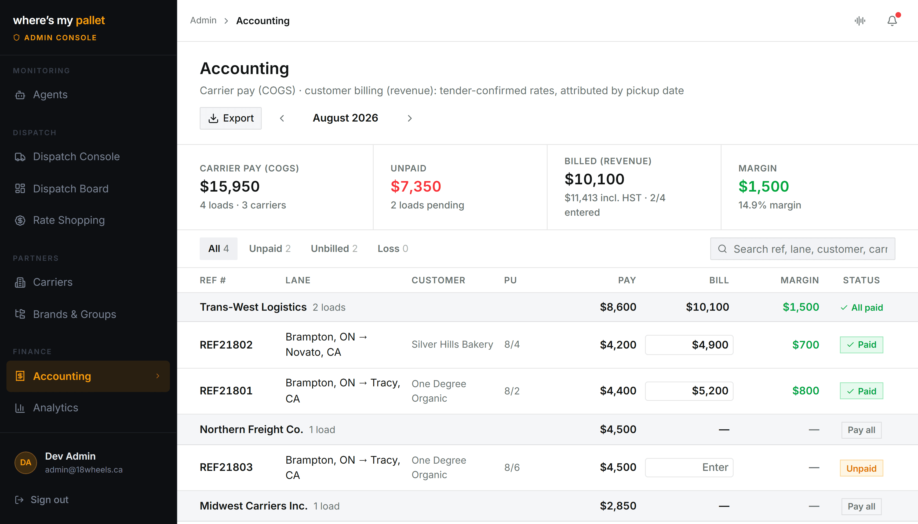Collapse the Trans-West Logistics group row

547,307
